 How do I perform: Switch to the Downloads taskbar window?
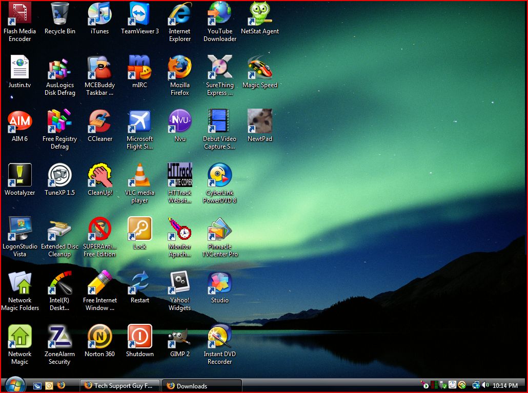pos(201,386)
